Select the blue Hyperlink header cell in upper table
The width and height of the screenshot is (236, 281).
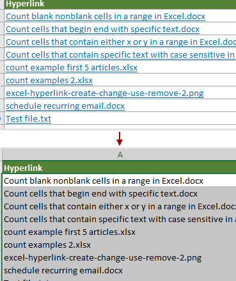(x=120, y=4)
